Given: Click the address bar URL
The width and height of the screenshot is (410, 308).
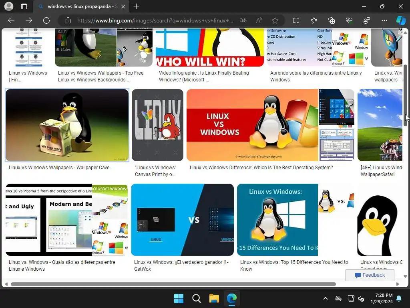Looking at the screenshot, I should (x=155, y=20).
